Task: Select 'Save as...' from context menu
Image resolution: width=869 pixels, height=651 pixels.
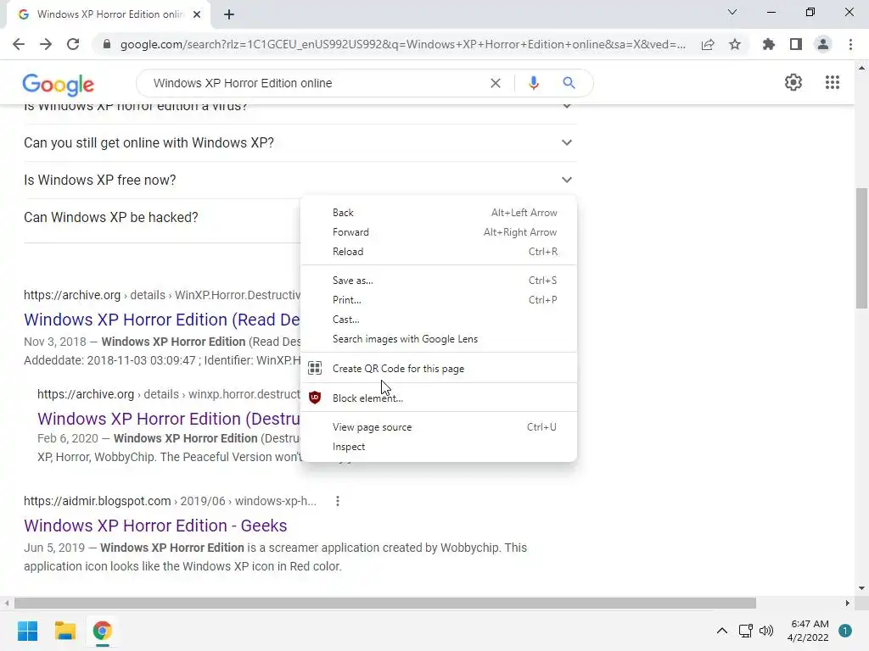Action: [x=439, y=280]
